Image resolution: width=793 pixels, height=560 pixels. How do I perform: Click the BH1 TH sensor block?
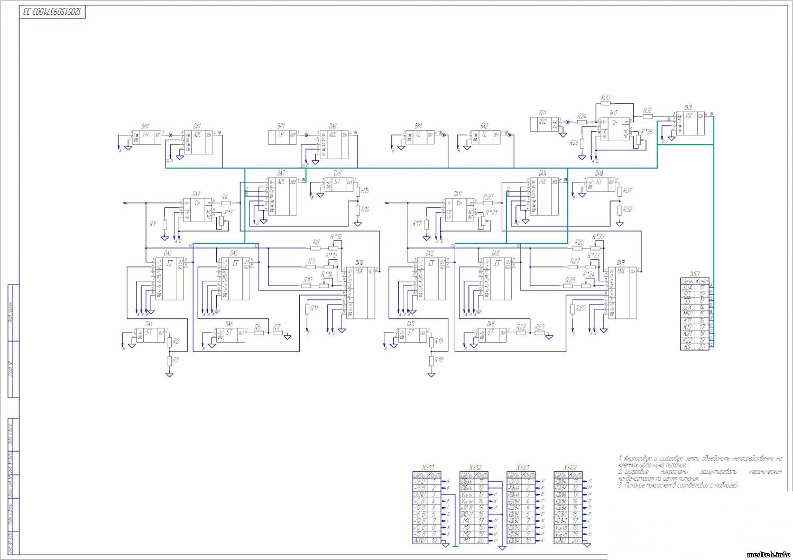(x=146, y=137)
